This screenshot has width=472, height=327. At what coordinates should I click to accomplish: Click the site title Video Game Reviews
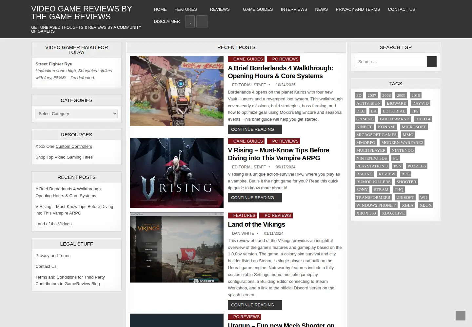pos(82,13)
